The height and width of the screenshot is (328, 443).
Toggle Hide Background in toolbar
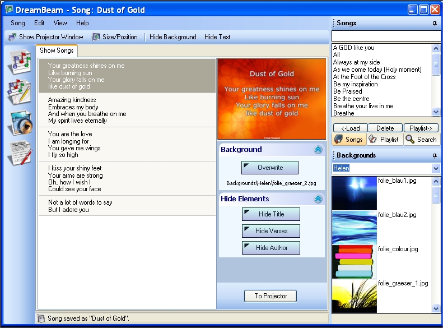[173, 37]
